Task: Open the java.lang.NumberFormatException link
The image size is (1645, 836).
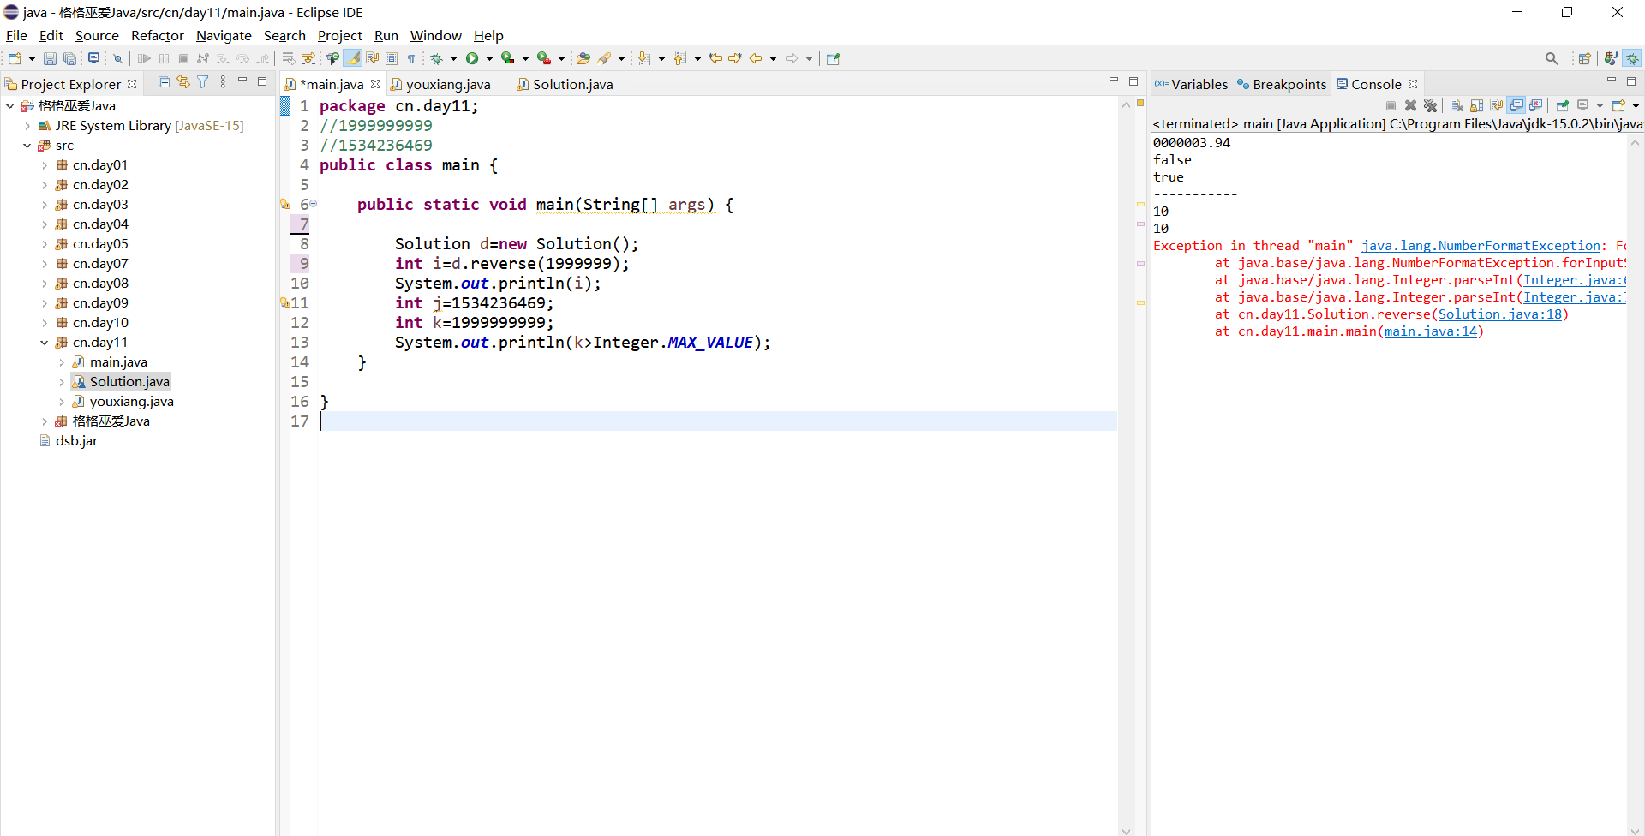Action: coord(1480,246)
